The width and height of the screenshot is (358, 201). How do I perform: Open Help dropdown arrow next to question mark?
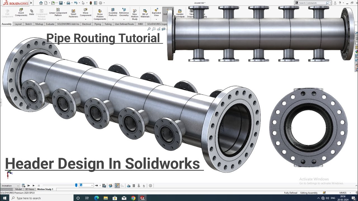343,3
